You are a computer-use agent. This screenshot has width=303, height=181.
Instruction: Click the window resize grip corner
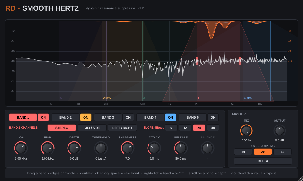coord(301,179)
